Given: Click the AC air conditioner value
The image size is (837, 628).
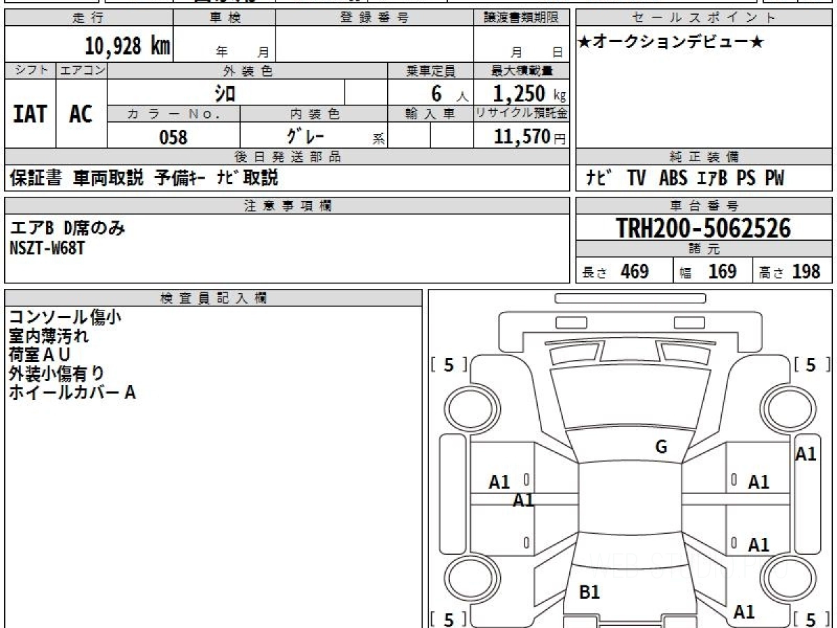Looking at the screenshot, I should tap(81, 114).
